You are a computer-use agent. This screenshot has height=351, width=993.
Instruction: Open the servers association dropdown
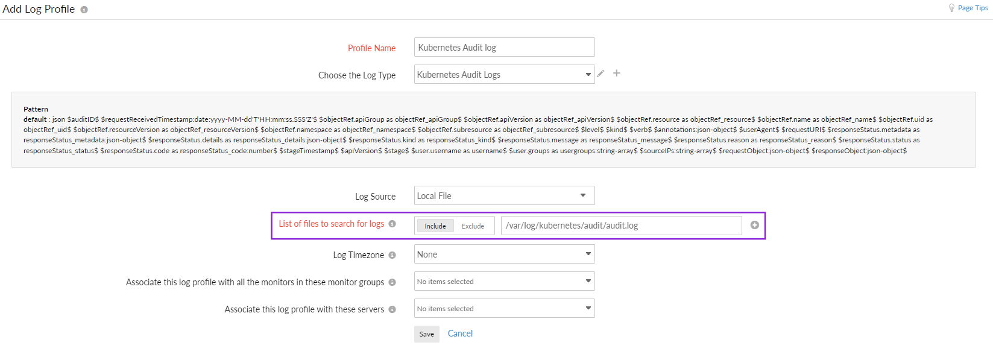point(504,308)
